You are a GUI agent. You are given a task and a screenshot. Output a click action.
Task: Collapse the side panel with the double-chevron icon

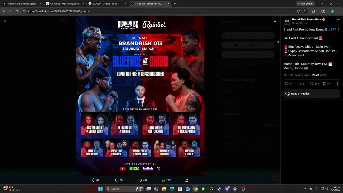pyautogui.click(x=275, y=21)
